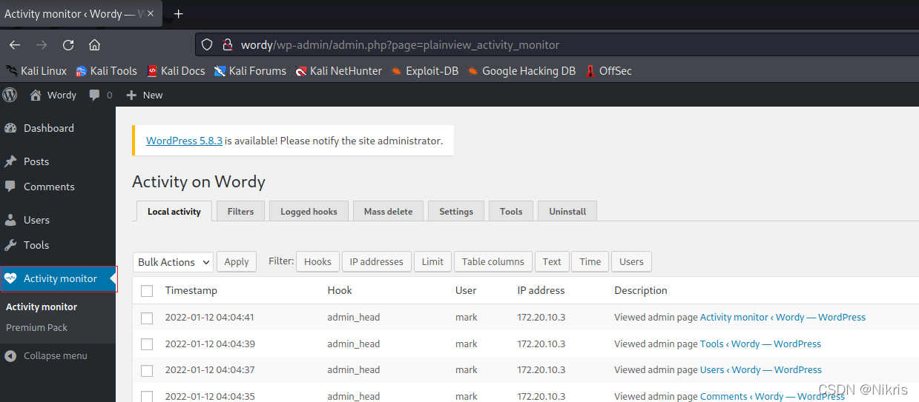Click the browser forward arrow
Screen dimensions: 919x402
coord(42,44)
